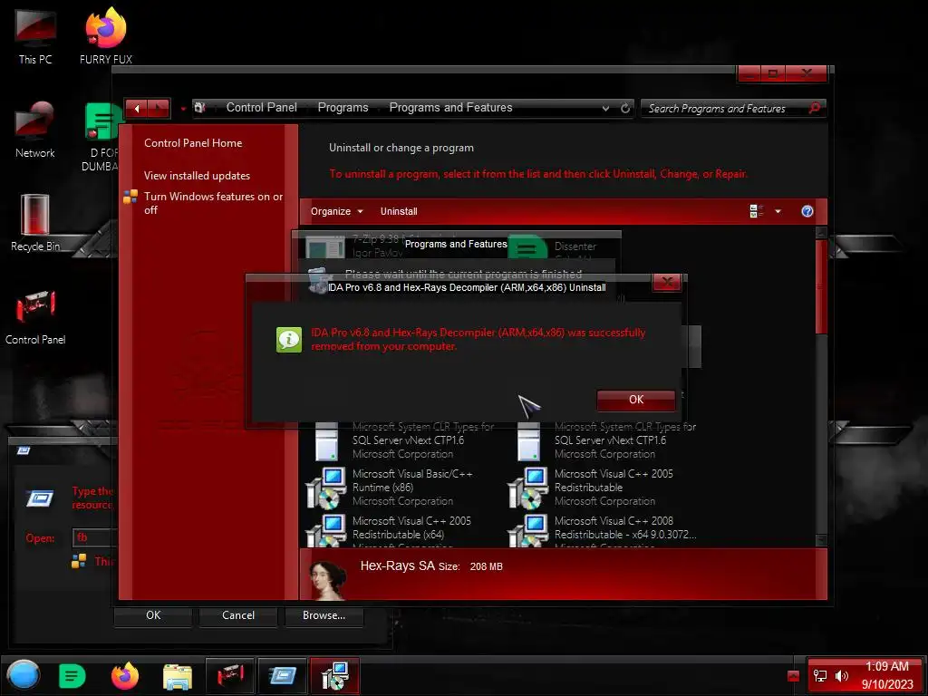The height and width of the screenshot is (696, 928).
Task: Click the network tray icon
Action: pyautogui.click(x=820, y=676)
